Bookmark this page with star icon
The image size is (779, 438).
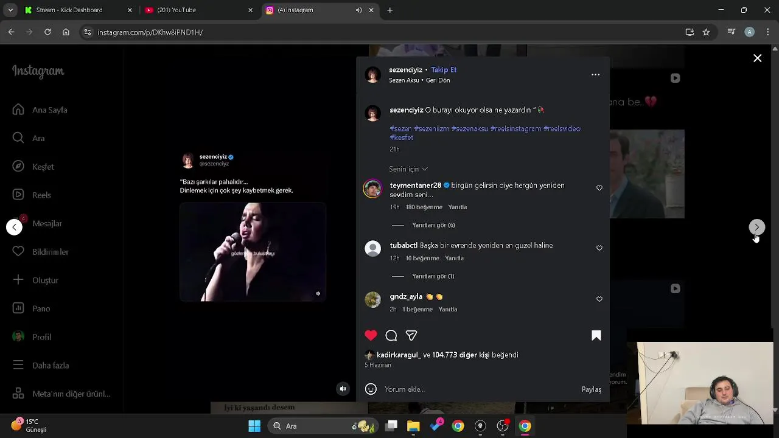coord(706,32)
